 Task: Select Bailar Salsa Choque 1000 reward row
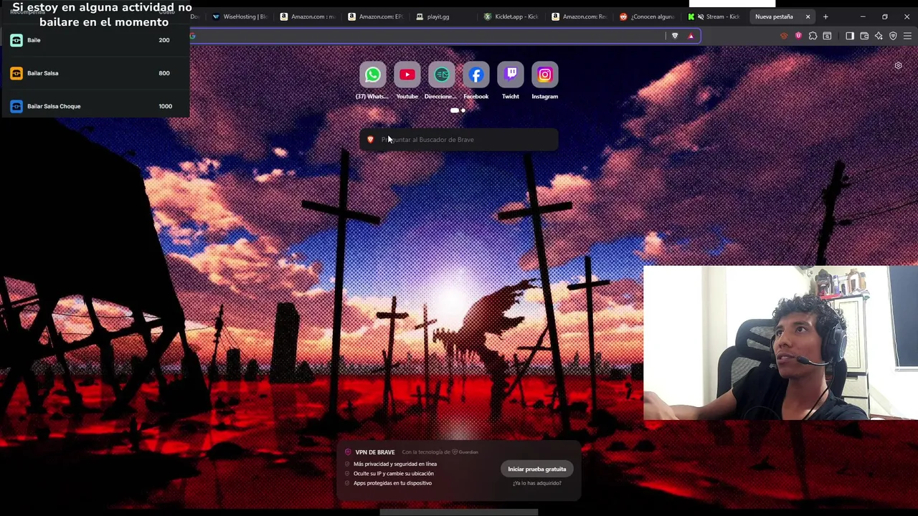(x=95, y=106)
